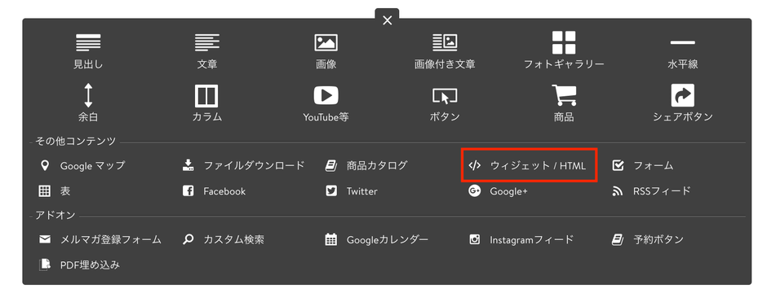
Task: Choose 予約ボタン addon label
Action: click(658, 239)
